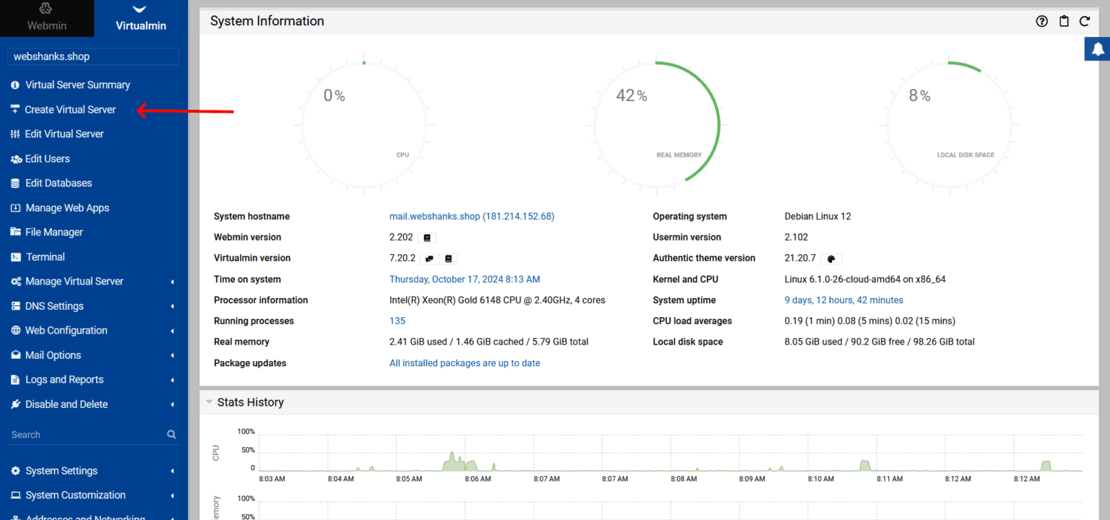Image resolution: width=1110 pixels, height=520 pixels.
Task: Expand the Disable and Delete arrow
Action: pos(172,404)
